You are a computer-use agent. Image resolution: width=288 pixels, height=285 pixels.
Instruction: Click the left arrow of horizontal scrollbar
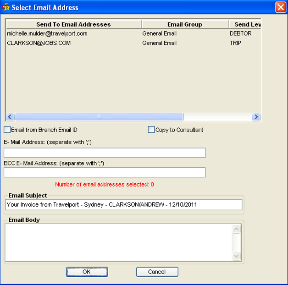pos(10,117)
